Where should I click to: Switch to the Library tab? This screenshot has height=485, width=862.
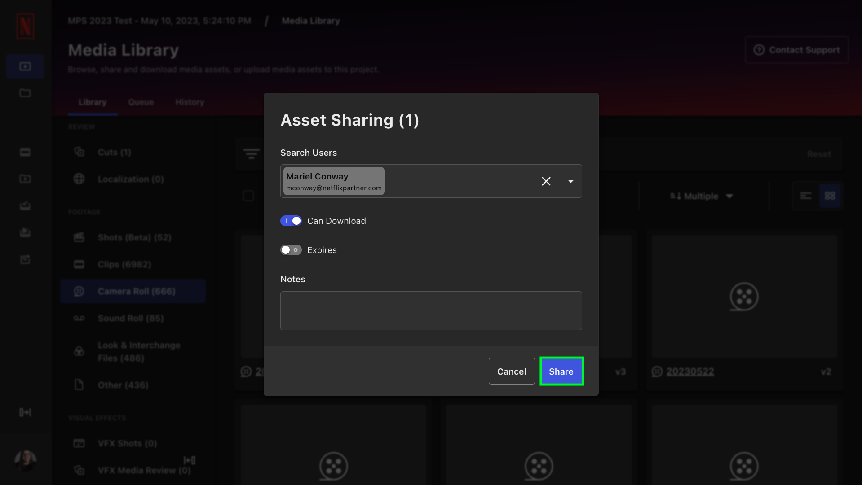[x=92, y=102]
